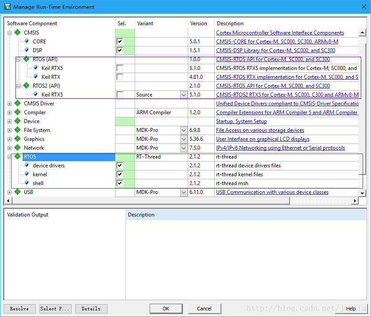Open the CMSIS-DSP Library description link
The width and height of the screenshot is (371, 317).
(276, 50)
